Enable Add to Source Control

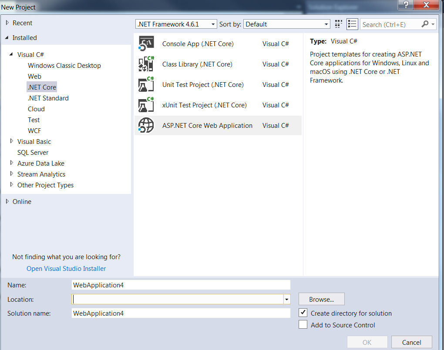click(303, 324)
